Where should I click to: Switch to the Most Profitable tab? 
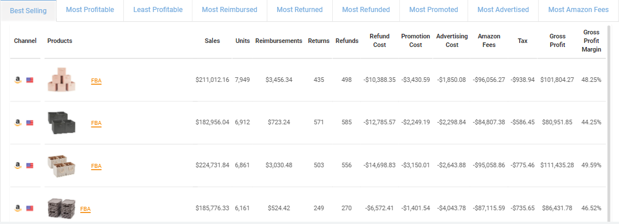click(x=90, y=10)
